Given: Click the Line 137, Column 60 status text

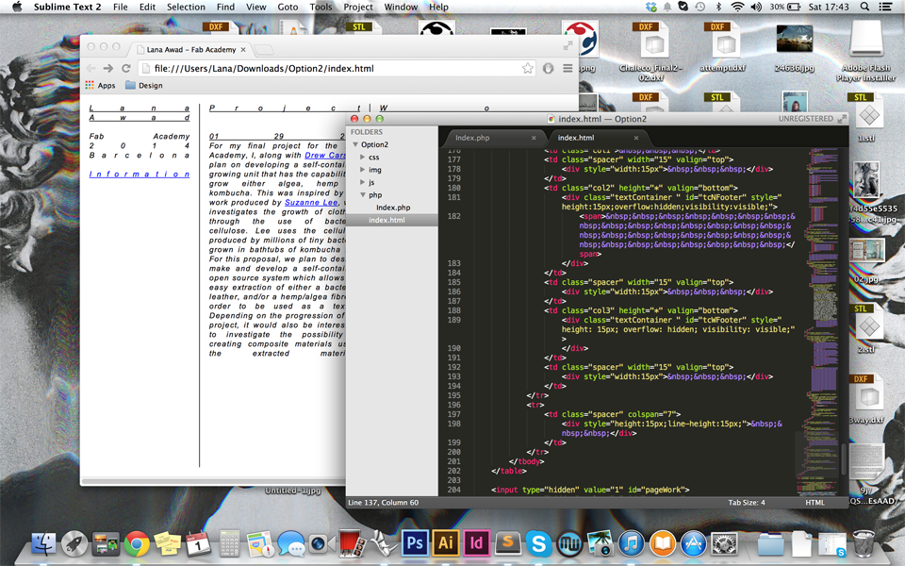Looking at the screenshot, I should coord(384,503).
